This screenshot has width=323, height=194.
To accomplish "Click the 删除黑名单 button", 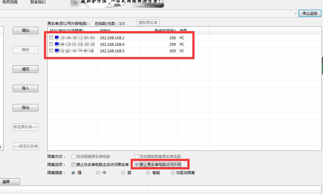I will pos(148,23).
